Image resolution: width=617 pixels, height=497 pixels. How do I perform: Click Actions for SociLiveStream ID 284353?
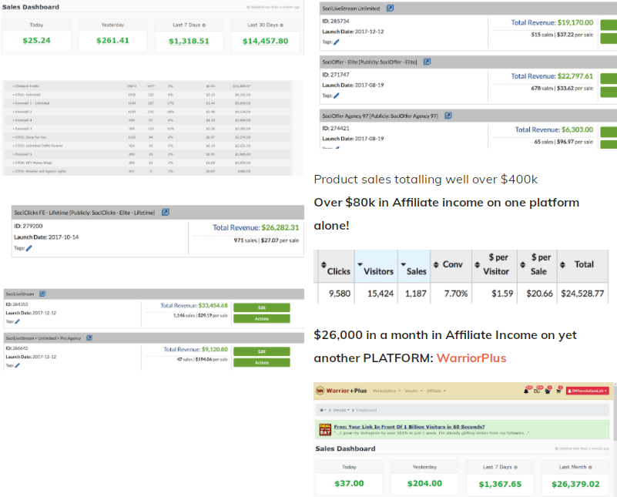click(x=262, y=319)
